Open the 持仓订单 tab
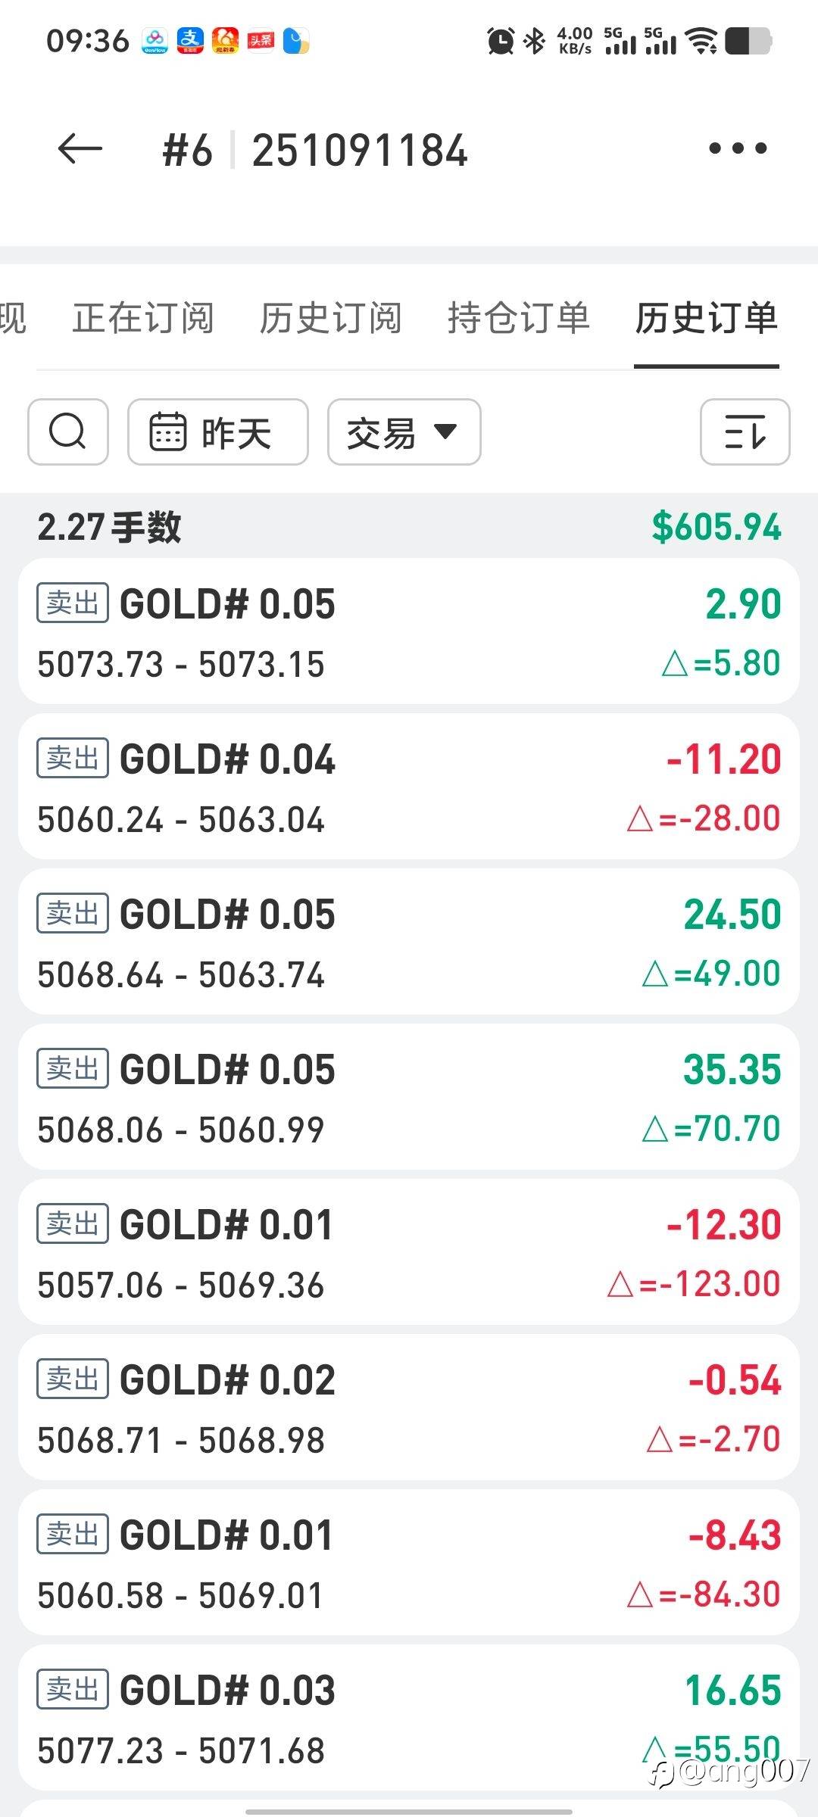This screenshot has width=818, height=1817. pyautogui.click(x=518, y=318)
